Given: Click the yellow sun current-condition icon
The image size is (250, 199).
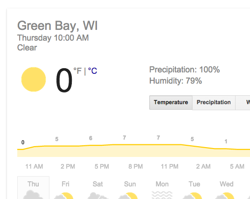Looking at the screenshot, I should click(34, 79).
